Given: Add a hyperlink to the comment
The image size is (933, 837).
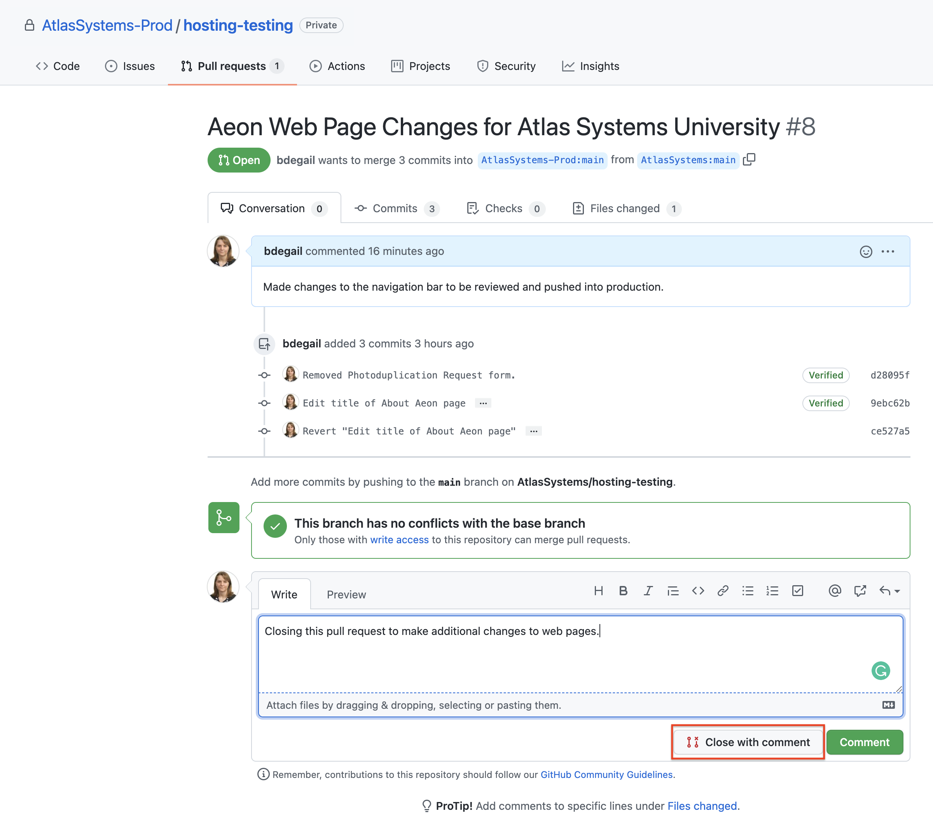Looking at the screenshot, I should click(722, 591).
